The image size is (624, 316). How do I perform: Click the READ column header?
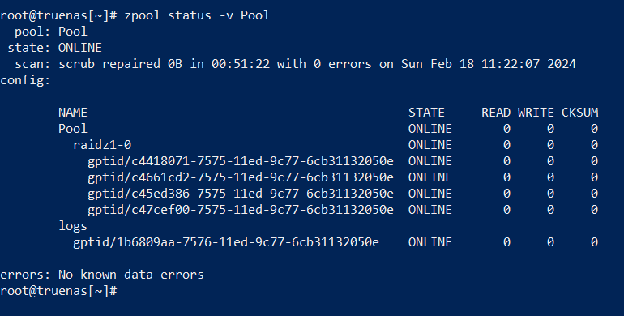click(x=496, y=113)
